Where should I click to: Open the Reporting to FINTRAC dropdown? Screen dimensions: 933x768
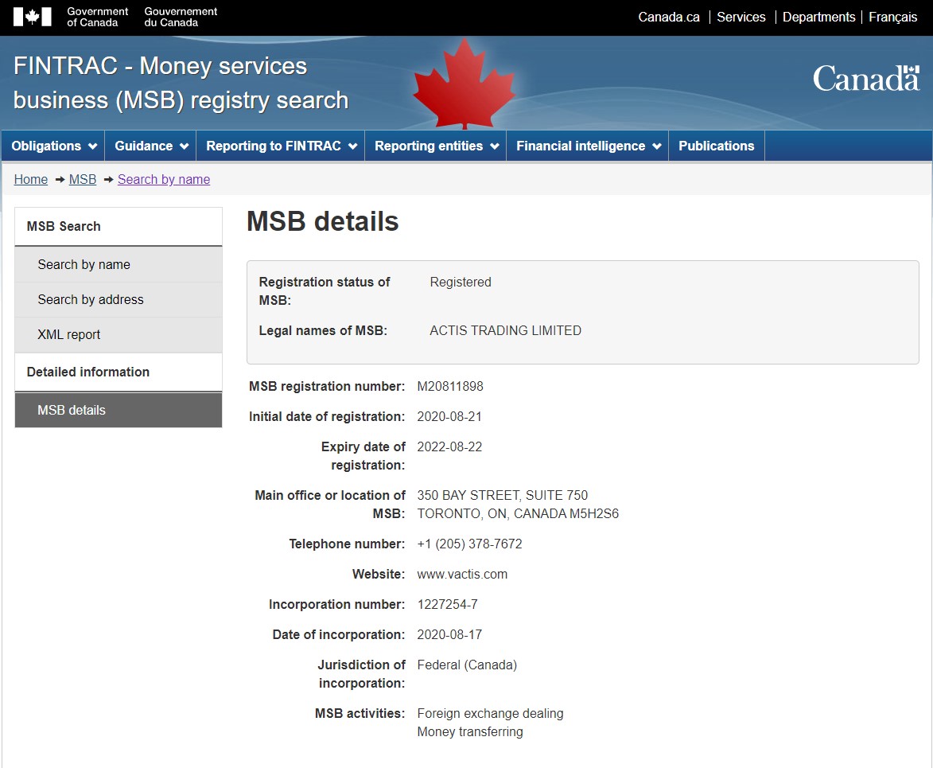[281, 146]
